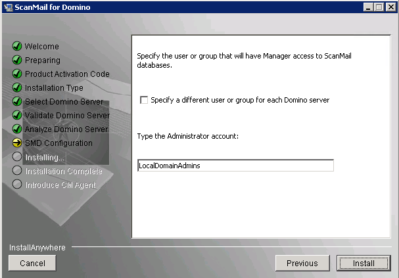Image resolution: width=399 pixels, height=278 pixels.
Task: Click the green checkmark beside Welcome
Action: (x=18, y=47)
